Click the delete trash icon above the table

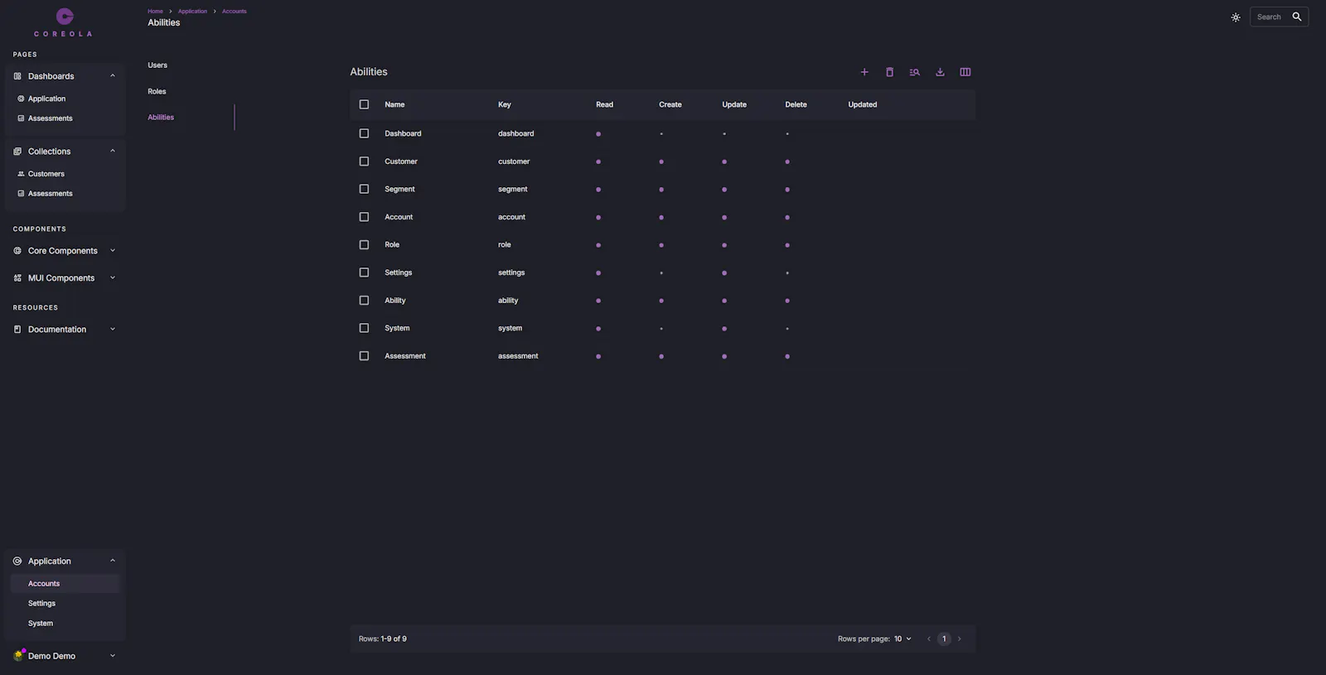tap(889, 72)
